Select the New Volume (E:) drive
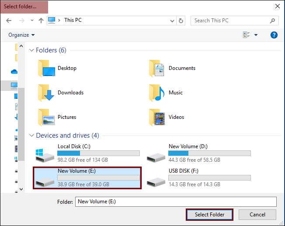 [x=87, y=178]
